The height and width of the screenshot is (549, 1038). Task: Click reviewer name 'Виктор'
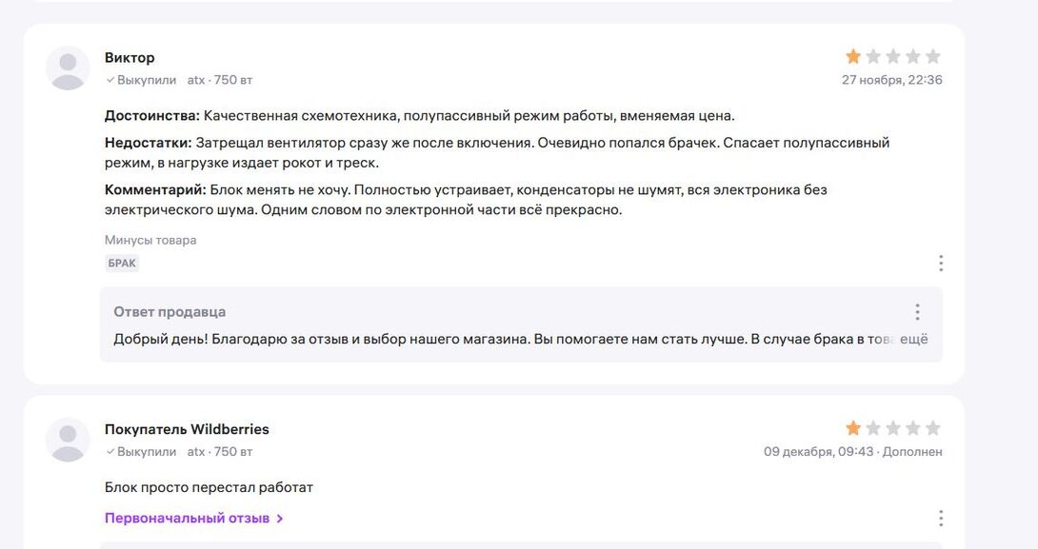(x=130, y=58)
